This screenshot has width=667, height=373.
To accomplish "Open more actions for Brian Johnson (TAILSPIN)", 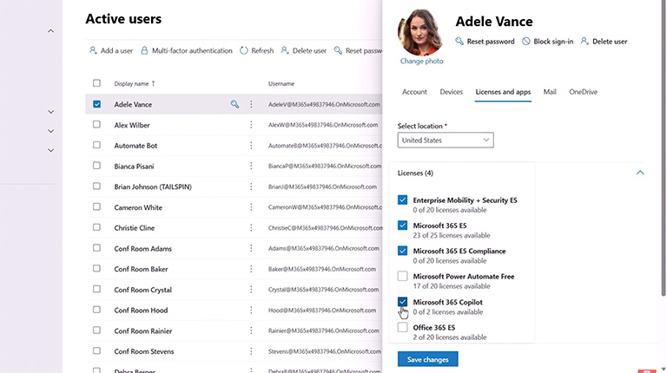I will (x=251, y=186).
